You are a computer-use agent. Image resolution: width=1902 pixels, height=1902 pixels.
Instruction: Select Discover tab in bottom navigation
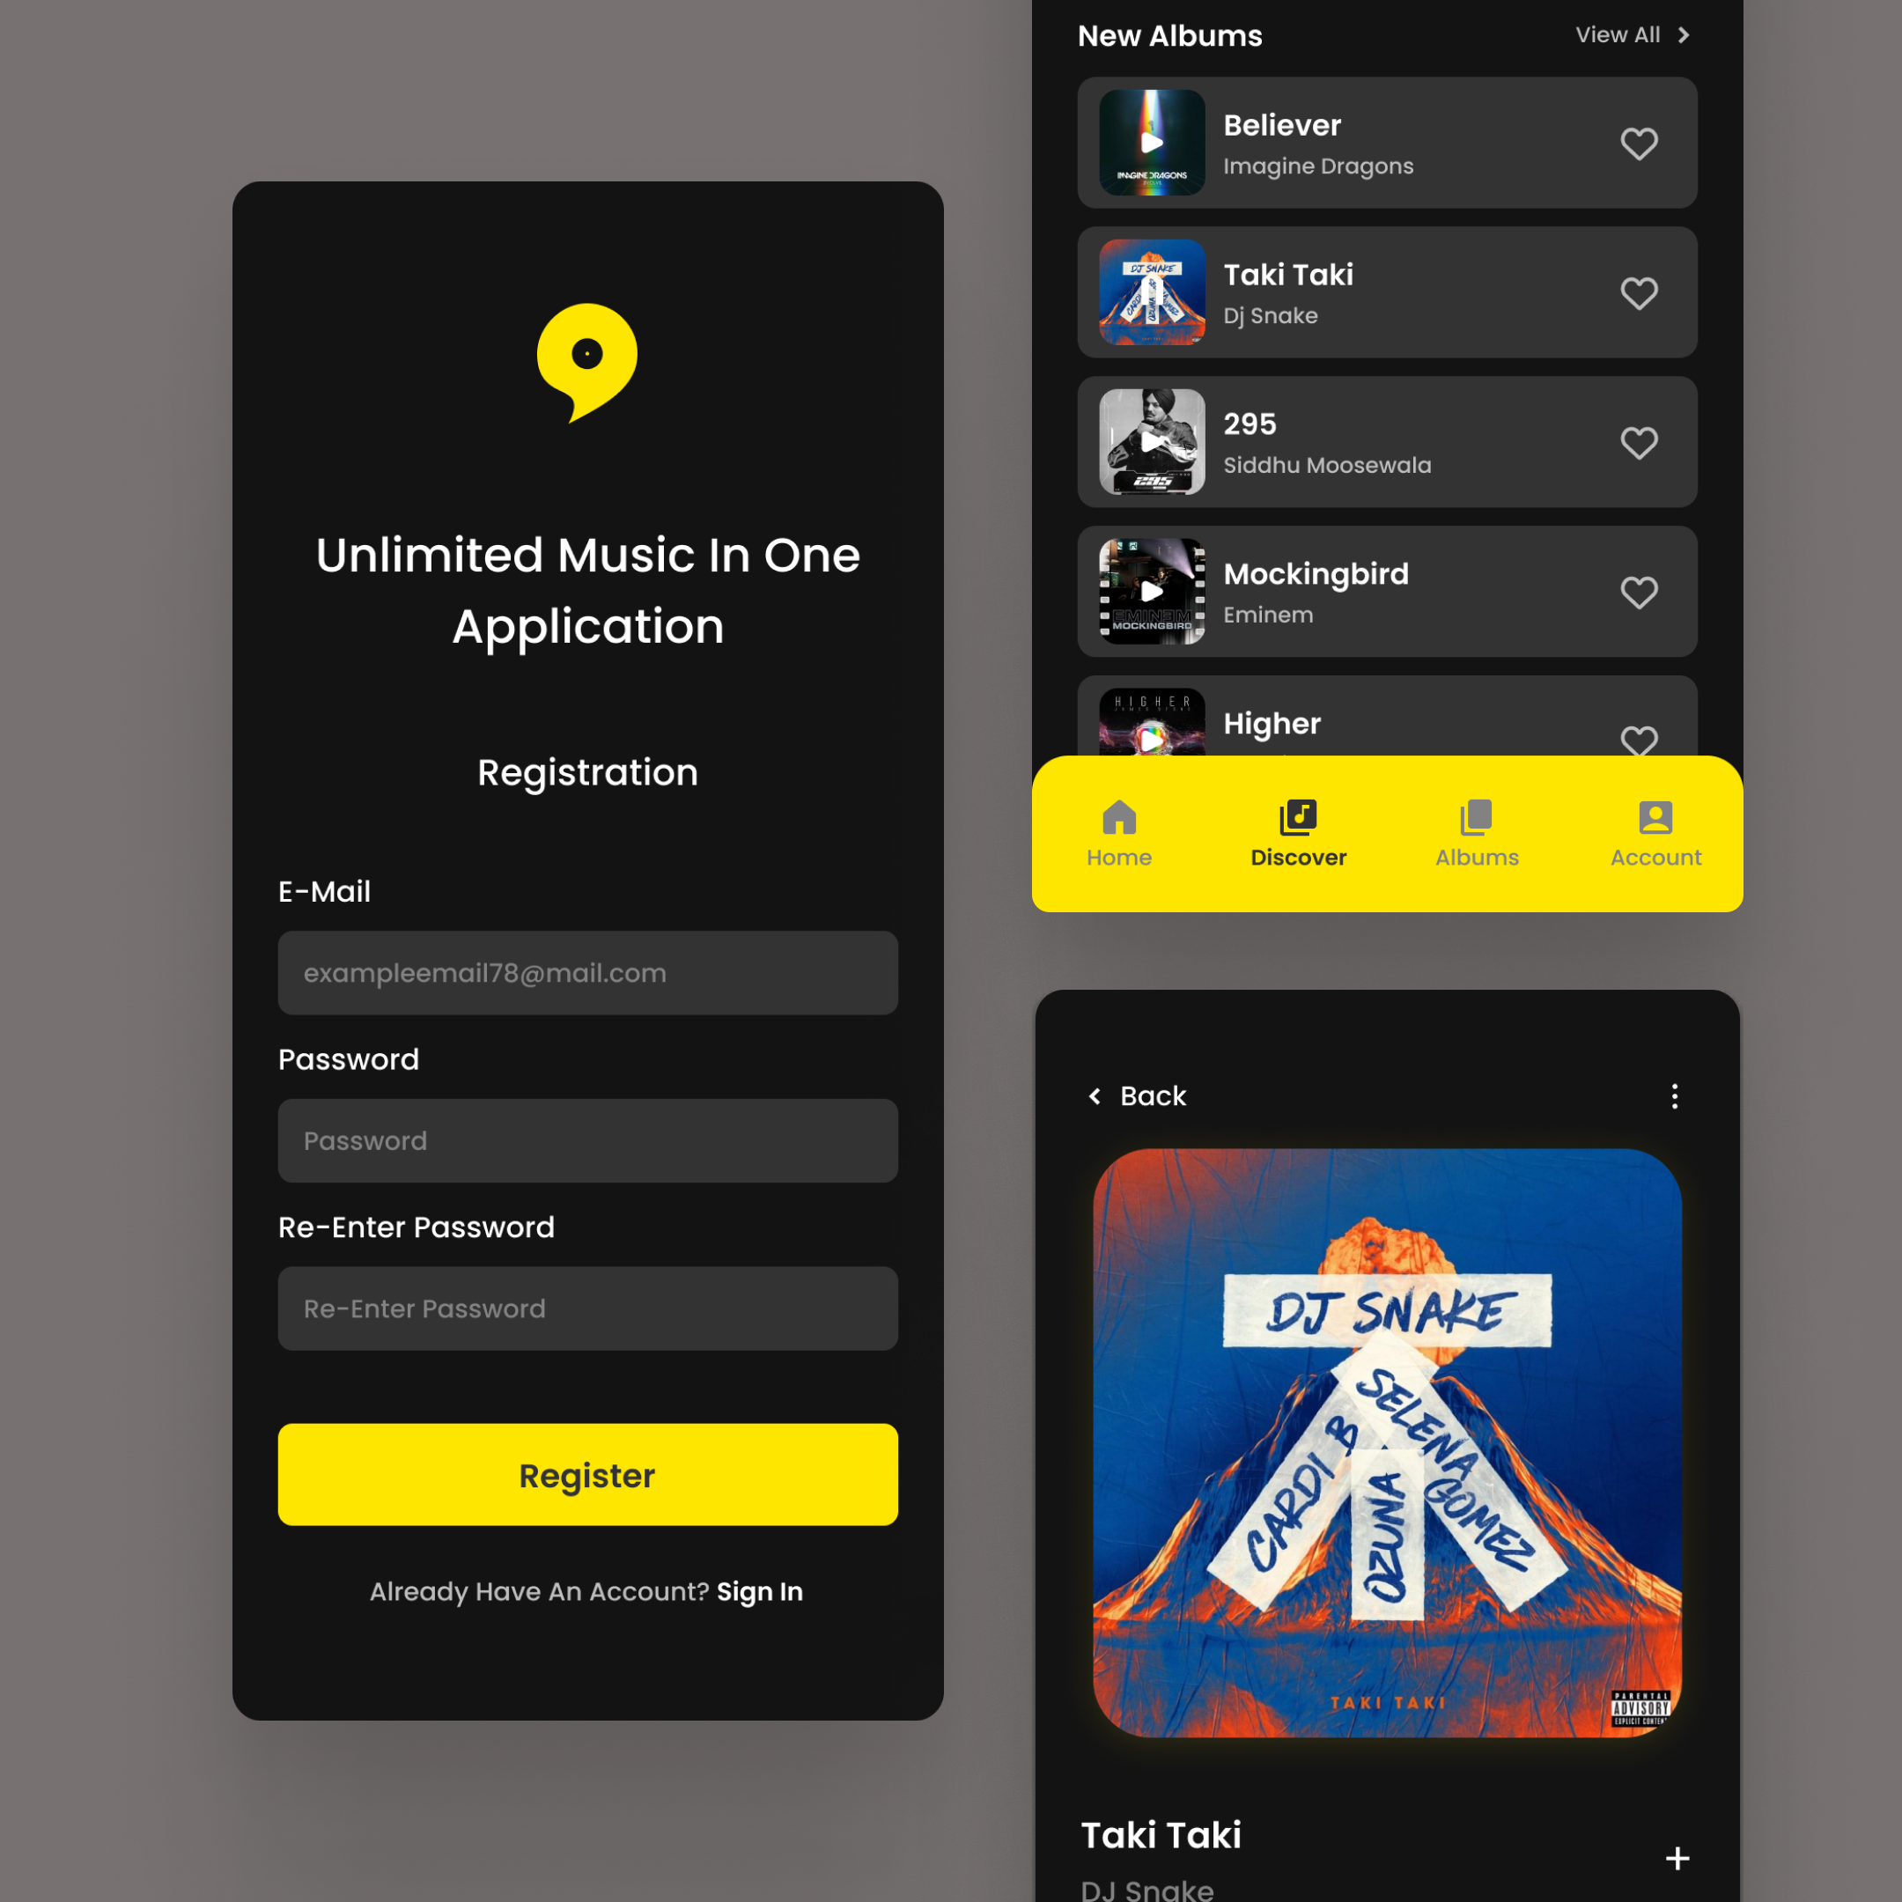coord(1298,832)
